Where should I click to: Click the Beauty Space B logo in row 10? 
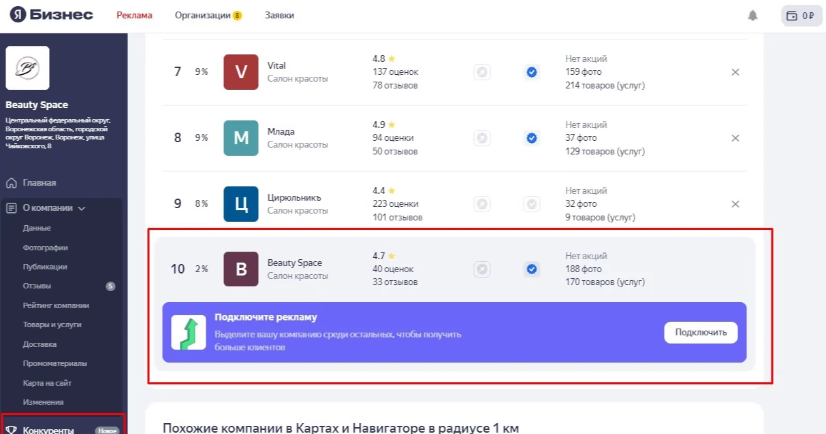[x=241, y=269]
